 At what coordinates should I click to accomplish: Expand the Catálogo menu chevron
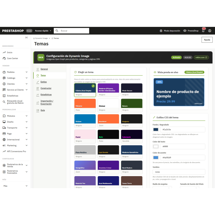(x=27, y=78)
